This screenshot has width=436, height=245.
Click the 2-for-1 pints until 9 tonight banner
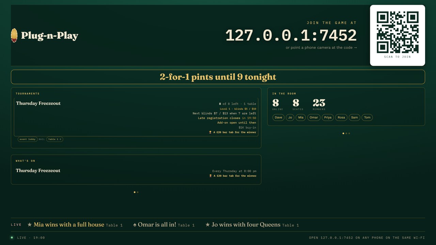(x=218, y=77)
